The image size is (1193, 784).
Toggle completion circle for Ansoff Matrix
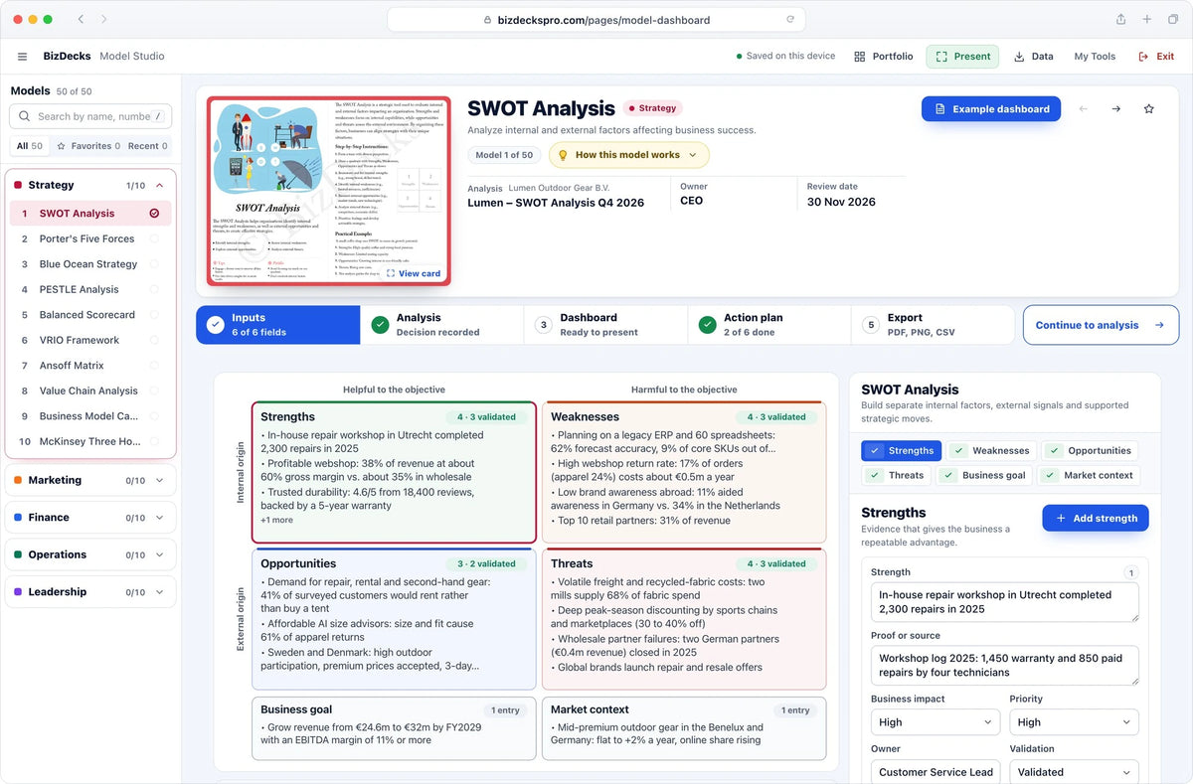pyautogui.click(x=154, y=366)
